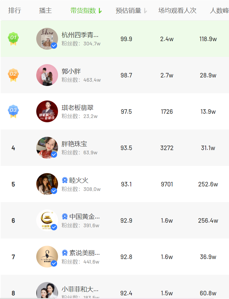Select the 播主 column header
Viewport: 229px width, 299px height.
pyautogui.click(x=45, y=11)
